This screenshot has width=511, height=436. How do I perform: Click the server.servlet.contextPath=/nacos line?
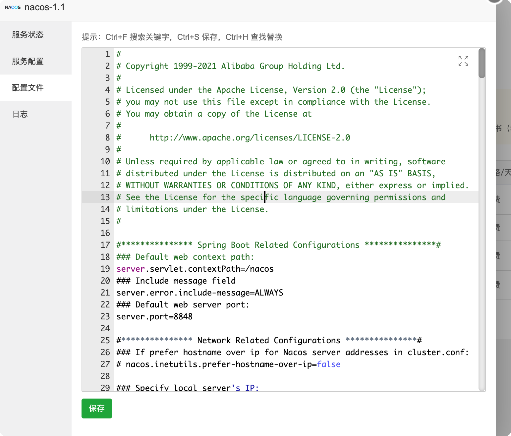pos(195,269)
